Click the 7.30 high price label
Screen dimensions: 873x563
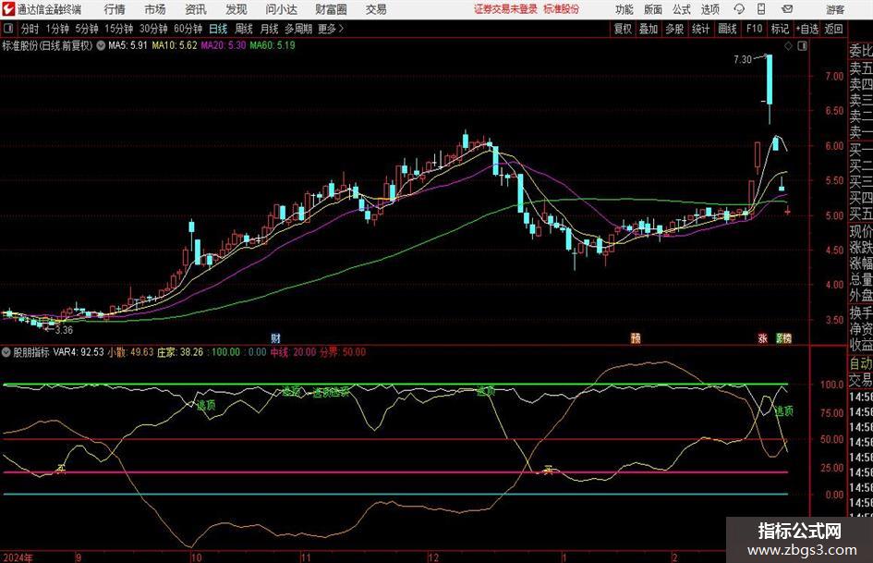click(742, 59)
